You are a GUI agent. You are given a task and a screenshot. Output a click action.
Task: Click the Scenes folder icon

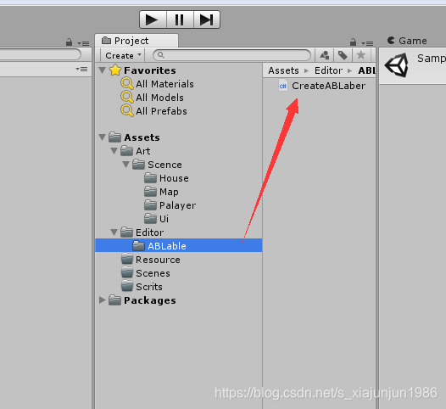[x=127, y=272]
